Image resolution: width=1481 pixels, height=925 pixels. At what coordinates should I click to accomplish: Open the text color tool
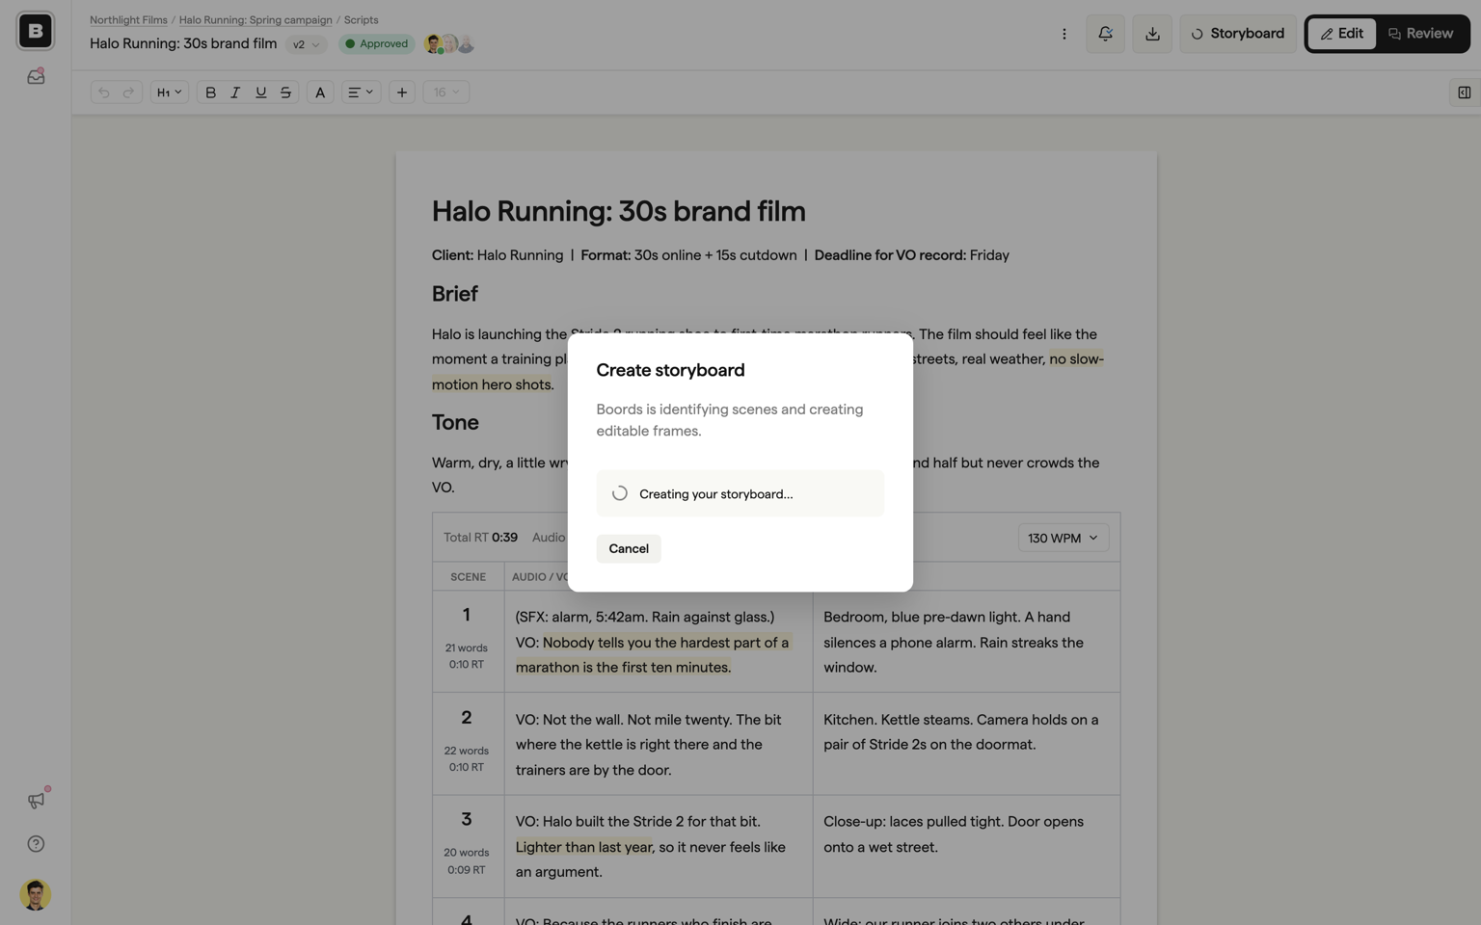pos(320,92)
